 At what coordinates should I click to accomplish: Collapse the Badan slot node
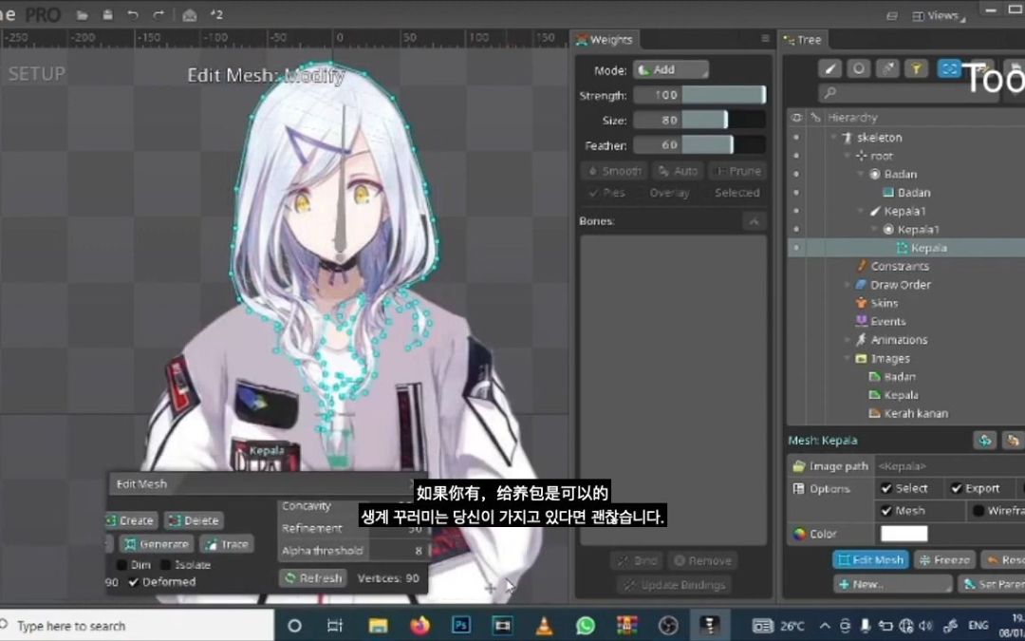861,174
